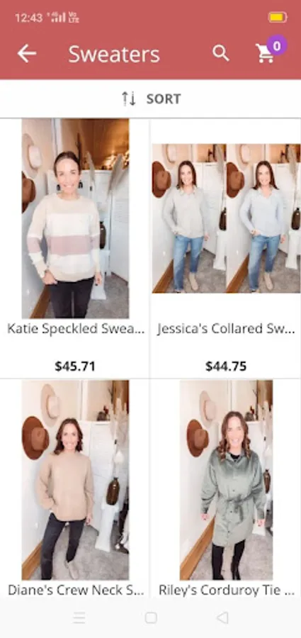Viewport: 301px width, 638px height.
Task: Tap Android home square icon
Action: coord(151,618)
